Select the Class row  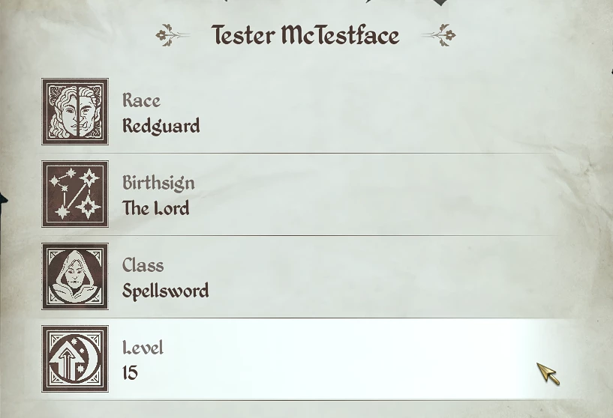tap(301, 276)
